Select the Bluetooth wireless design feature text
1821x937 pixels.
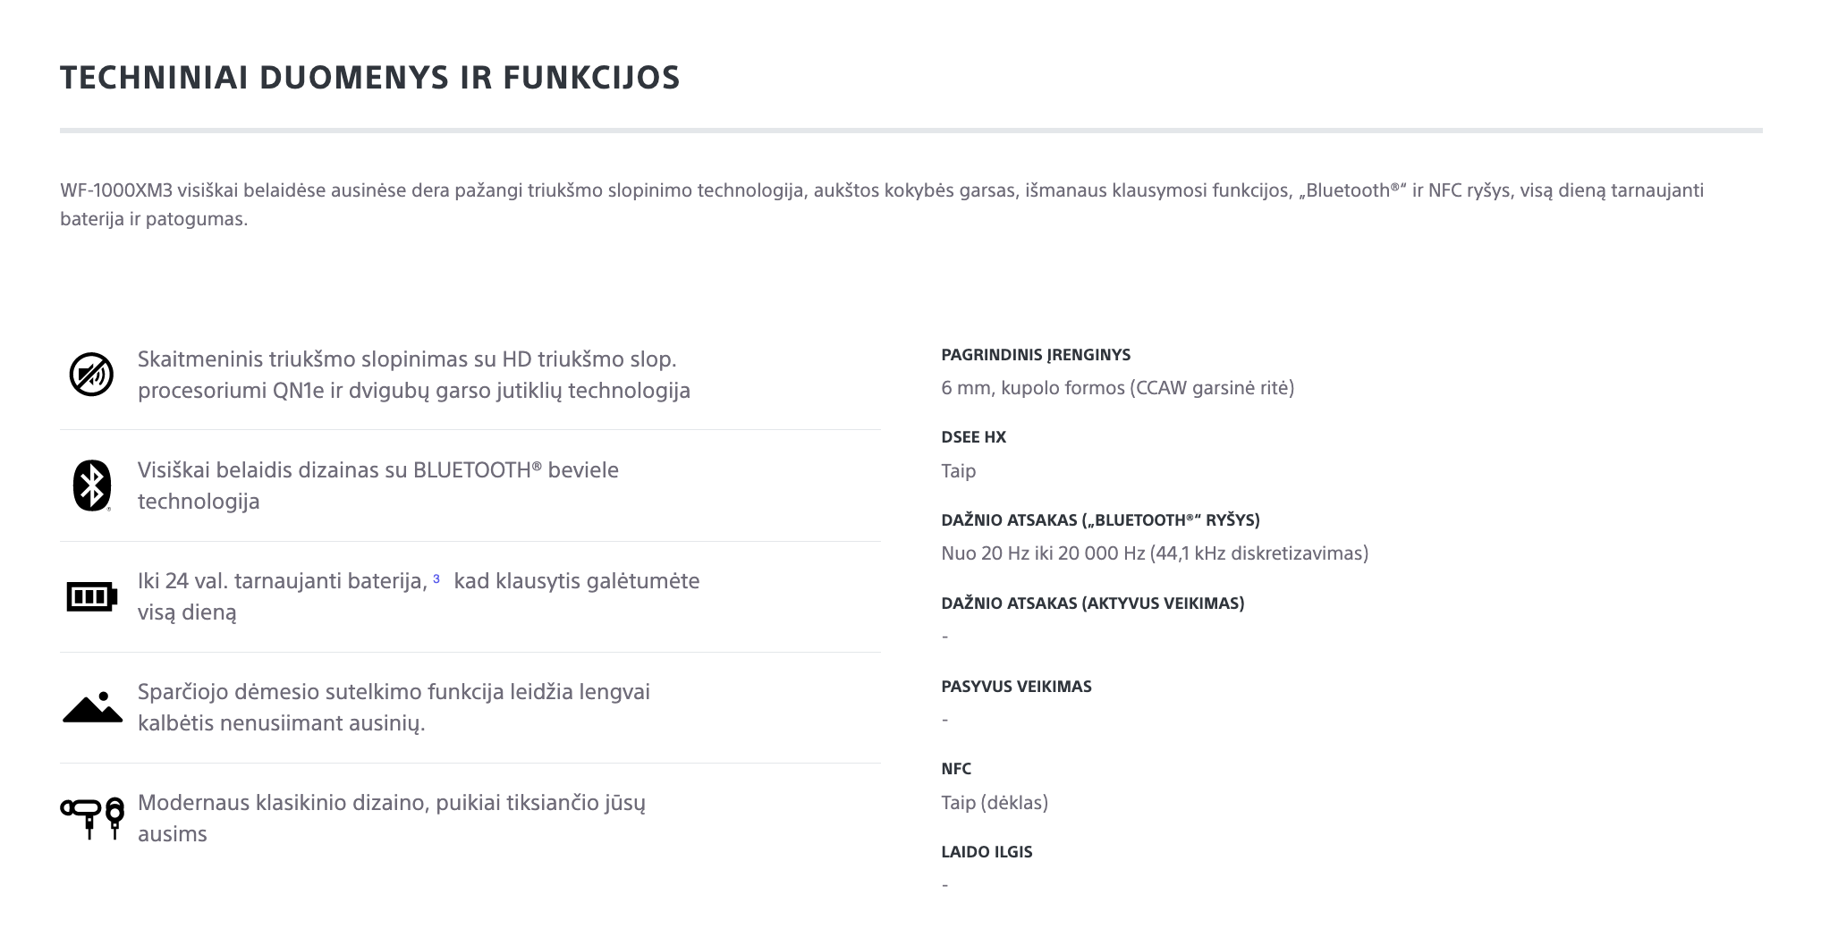(378, 485)
